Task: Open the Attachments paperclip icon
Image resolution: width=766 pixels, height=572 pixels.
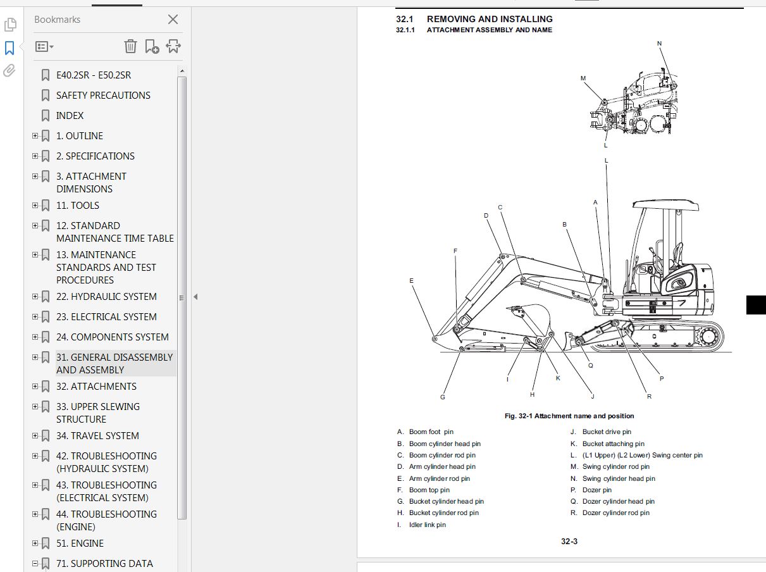Action: coord(9,70)
